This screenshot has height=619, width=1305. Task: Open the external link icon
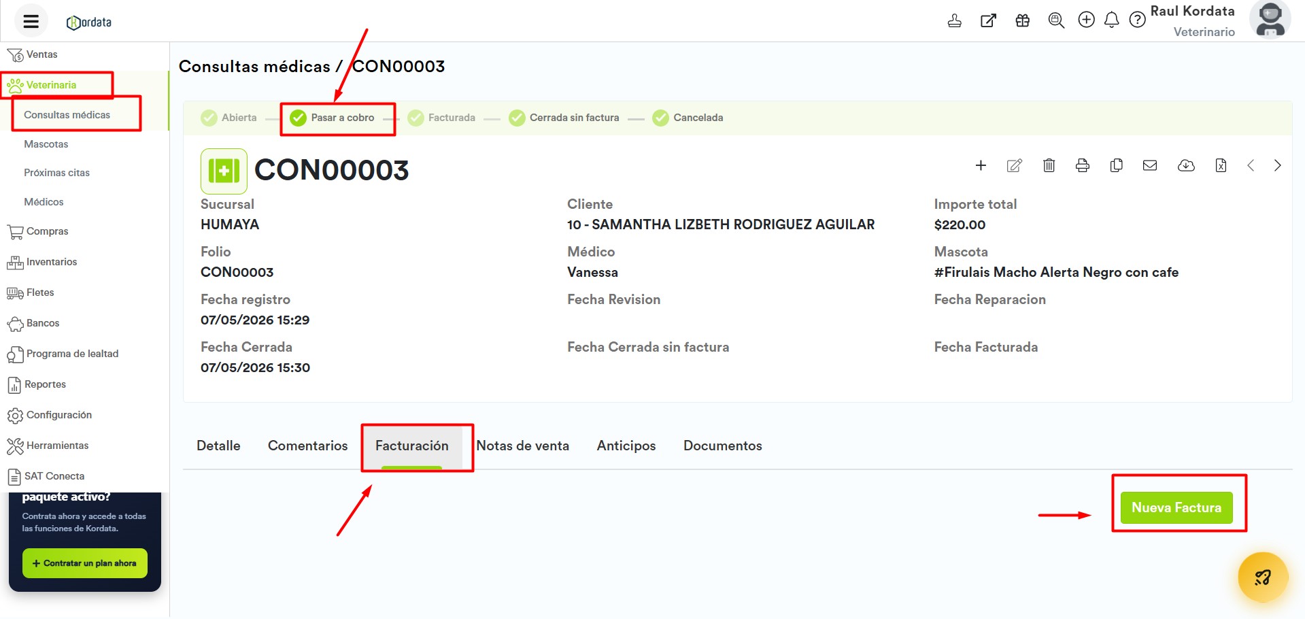(988, 20)
